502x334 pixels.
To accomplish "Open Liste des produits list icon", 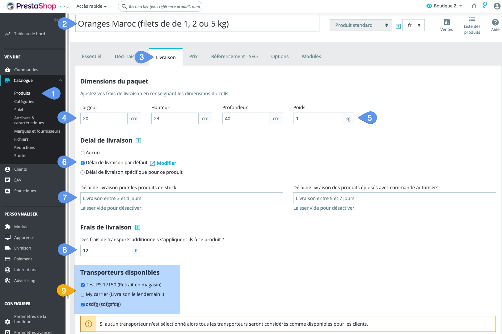I will click(x=472, y=19).
